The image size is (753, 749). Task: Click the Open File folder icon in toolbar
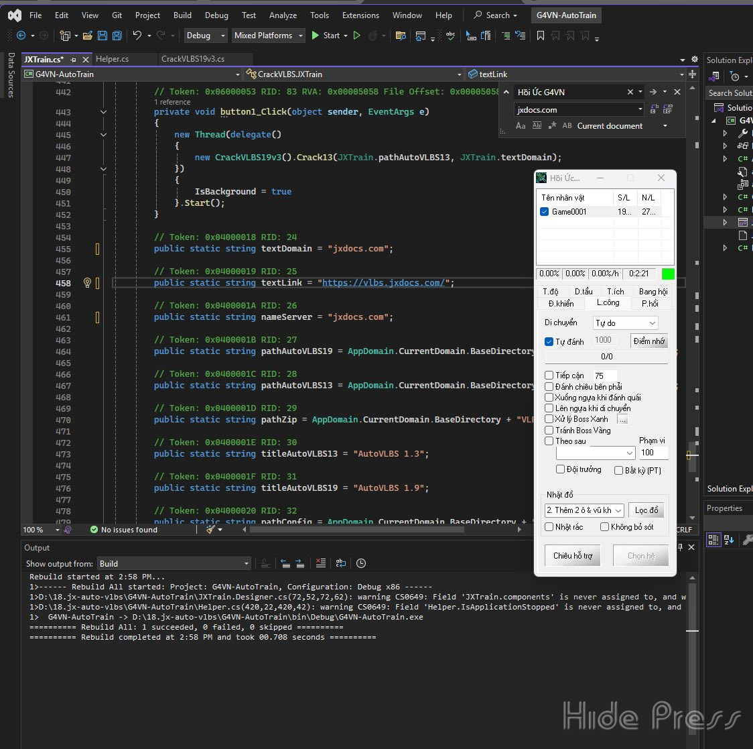point(87,36)
